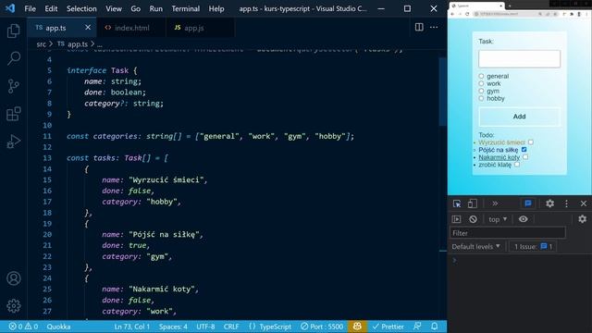The width and height of the screenshot is (592, 333).
Task: Open the Default levels dropdown
Action: click(x=476, y=247)
